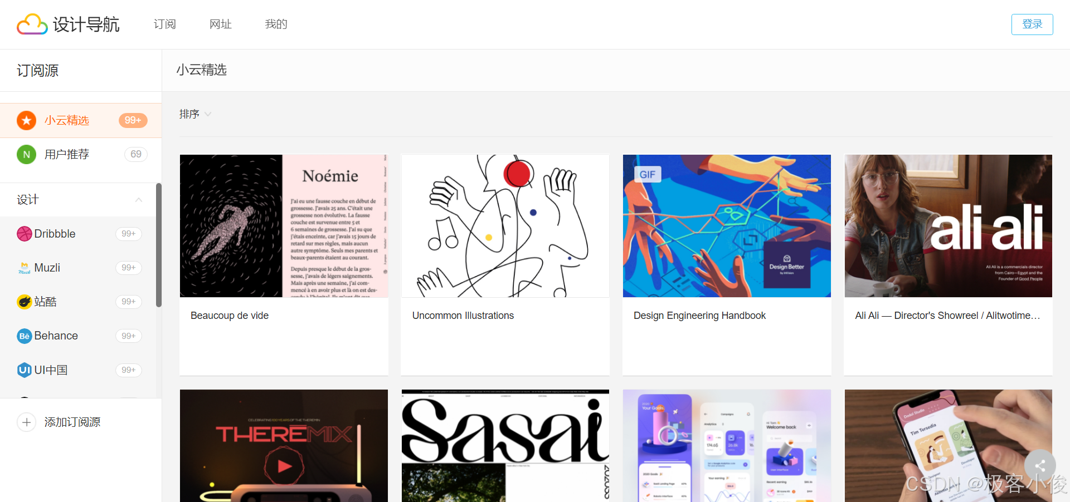The image size is (1070, 502).
Task: Click the 69 badge beside 用户推荐
Action: coord(136,154)
